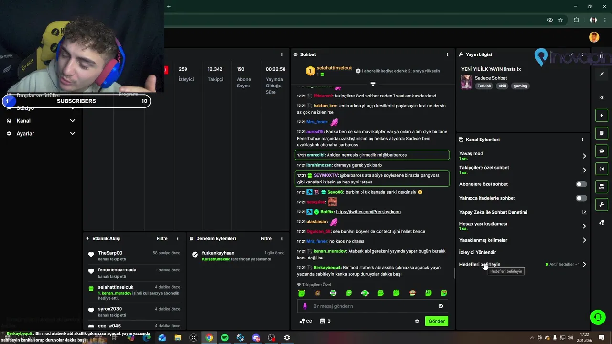The width and height of the screenshot is (612, 344).
Task: Expand Hedefleri belirleyin arrow
Action: (x=584, y=264)
